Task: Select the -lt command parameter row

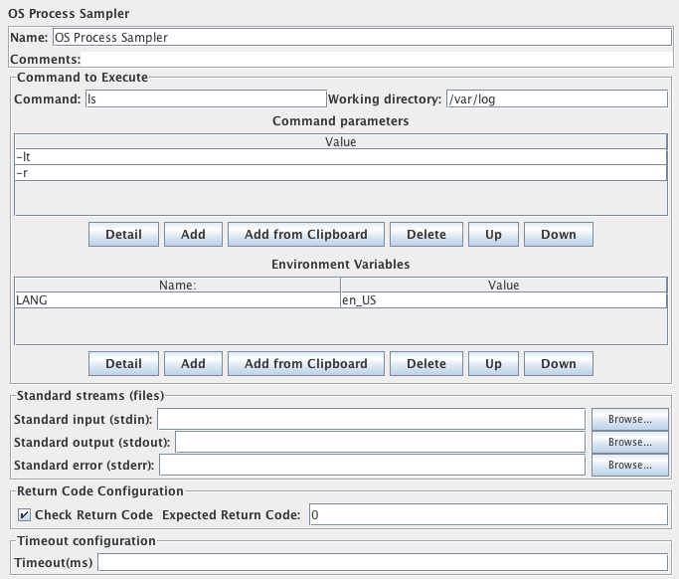Action: pyautogui.click(x=340, y=156)
